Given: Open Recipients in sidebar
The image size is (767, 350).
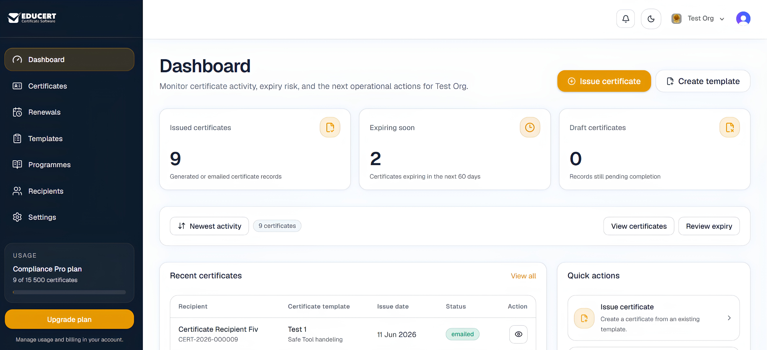Looking at the screenshot, I should point(69,191).
